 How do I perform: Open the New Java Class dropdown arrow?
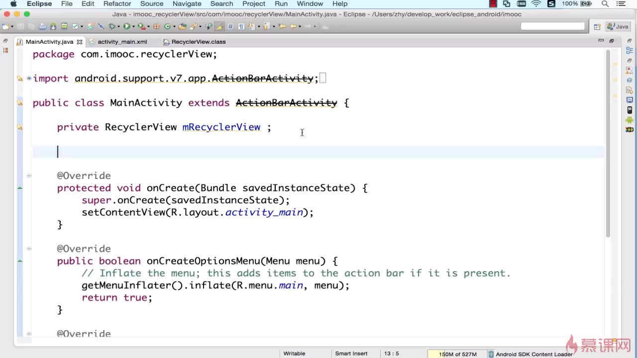173,27
